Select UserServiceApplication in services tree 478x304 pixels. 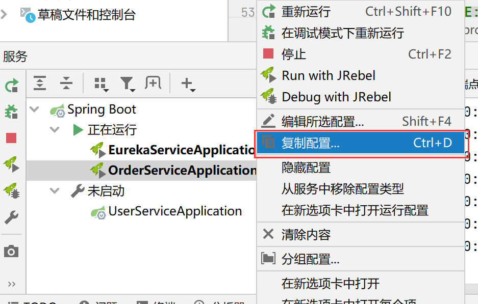[175, 211]
